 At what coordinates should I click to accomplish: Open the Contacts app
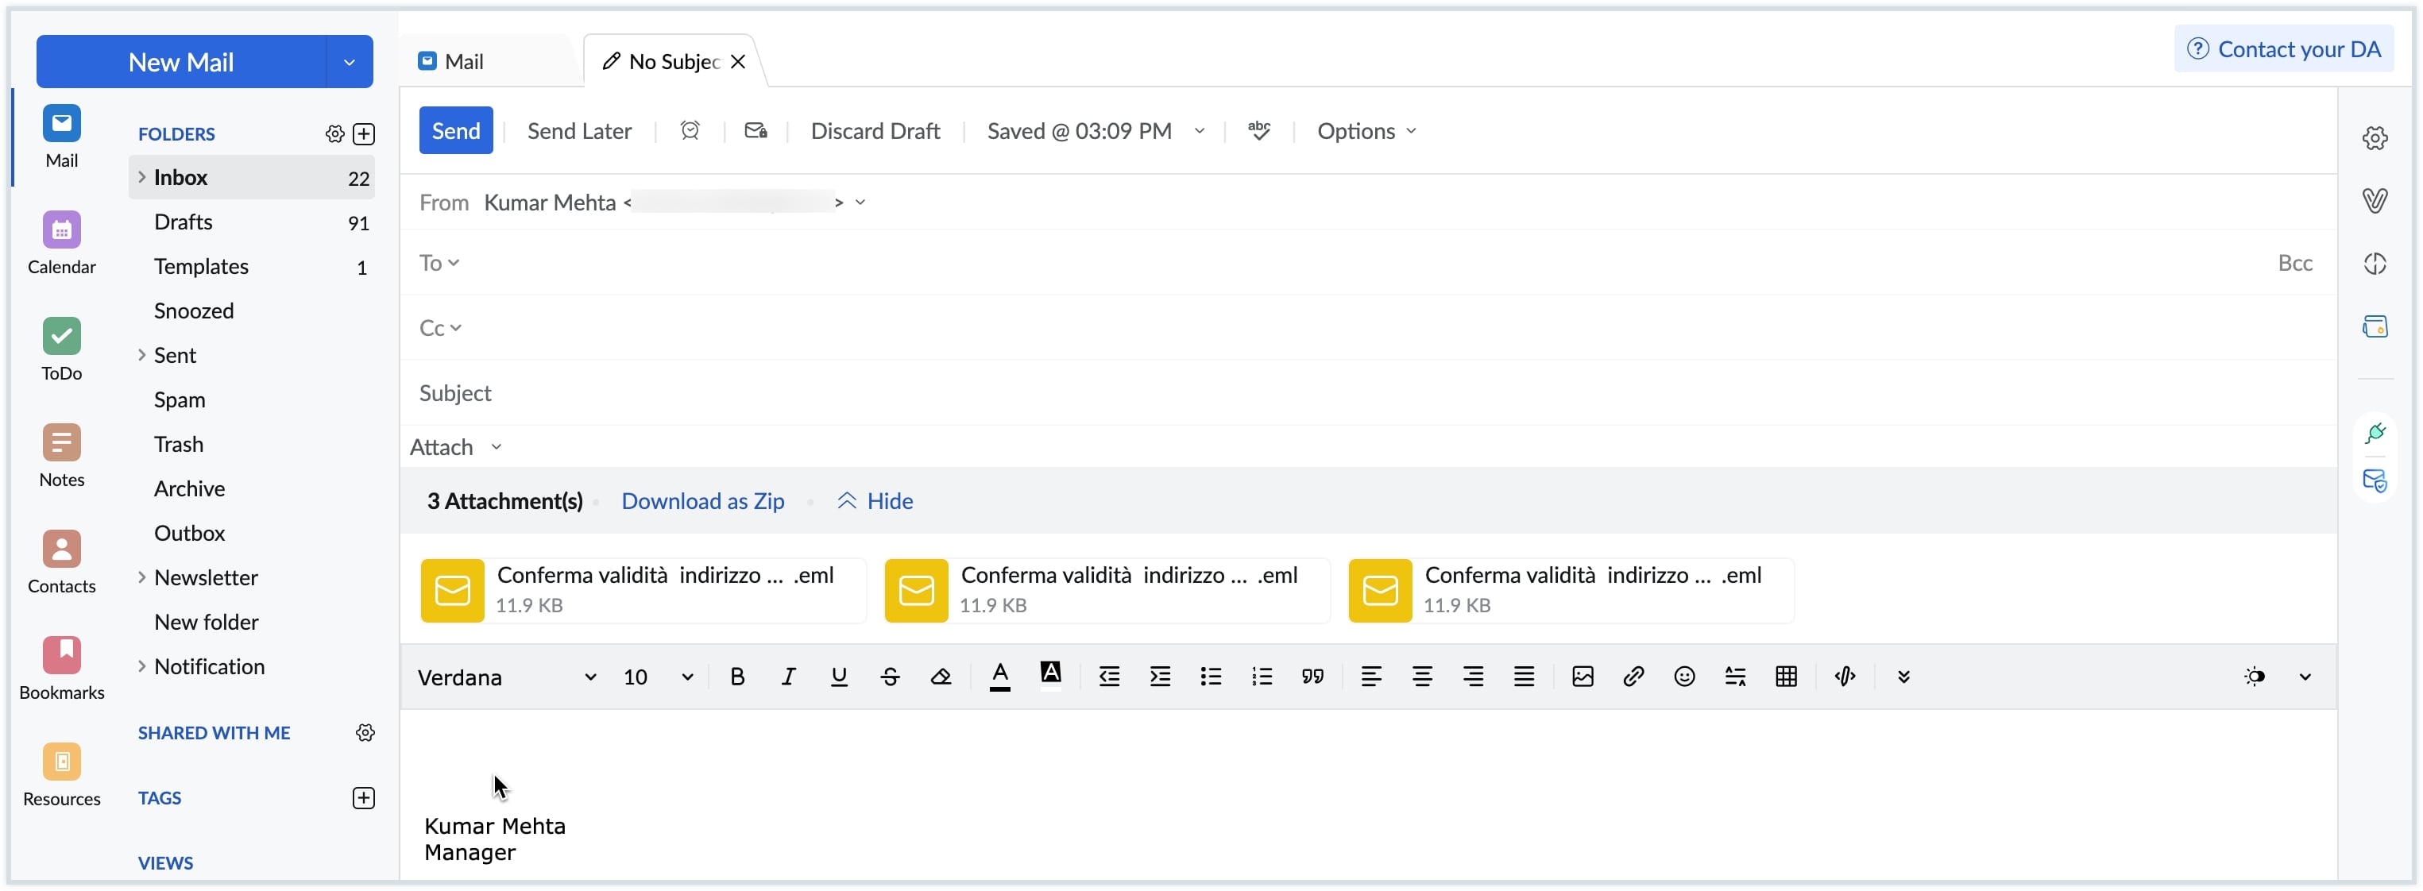coord(61,562)
